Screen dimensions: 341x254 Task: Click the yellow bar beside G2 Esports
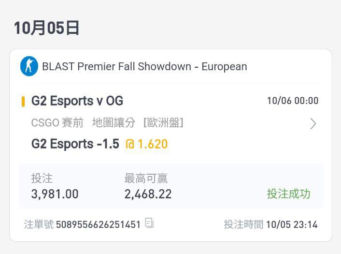coord(23,102)
